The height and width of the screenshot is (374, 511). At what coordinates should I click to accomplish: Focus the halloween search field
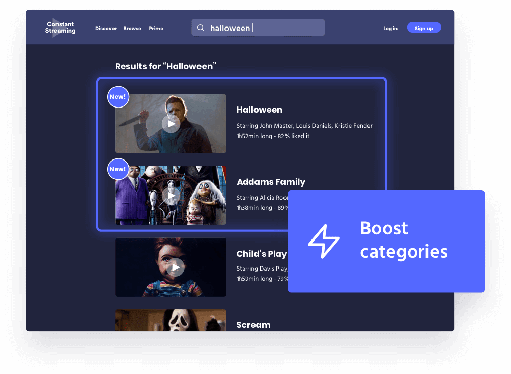258,28
